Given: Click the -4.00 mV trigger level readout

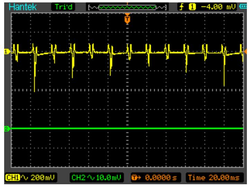Looking at the screenshot, I should [218, 7].
